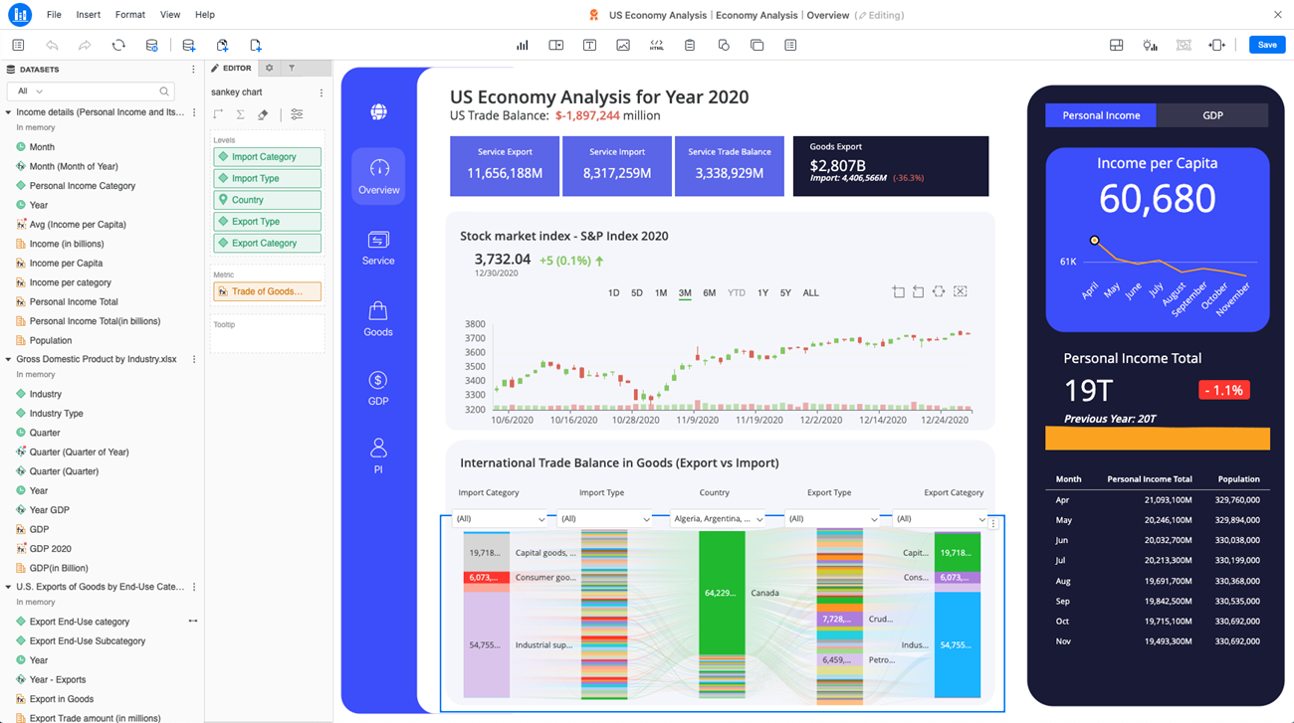Switch to the GDP tab in the income panel
Image resolution: width=1294 pixels, height=723 pixels.
[x=1211, y=115]
